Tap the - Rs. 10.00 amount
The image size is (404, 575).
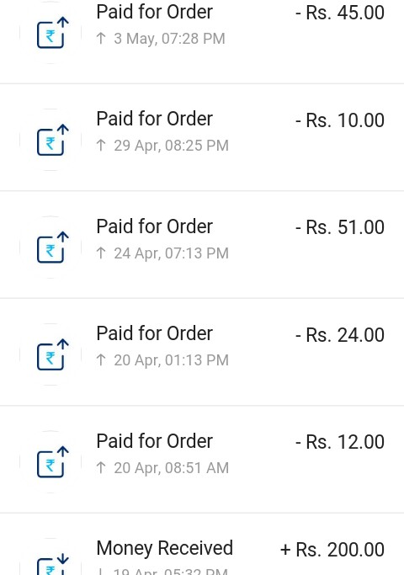[340, 120]
